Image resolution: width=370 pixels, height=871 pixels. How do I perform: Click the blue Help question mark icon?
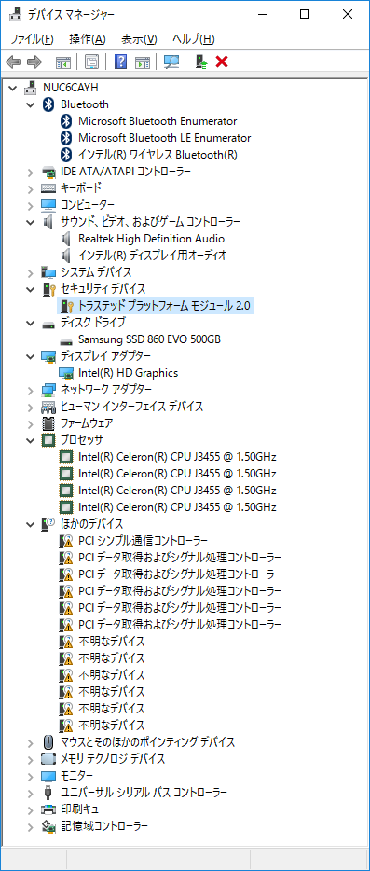coord(120,62)
